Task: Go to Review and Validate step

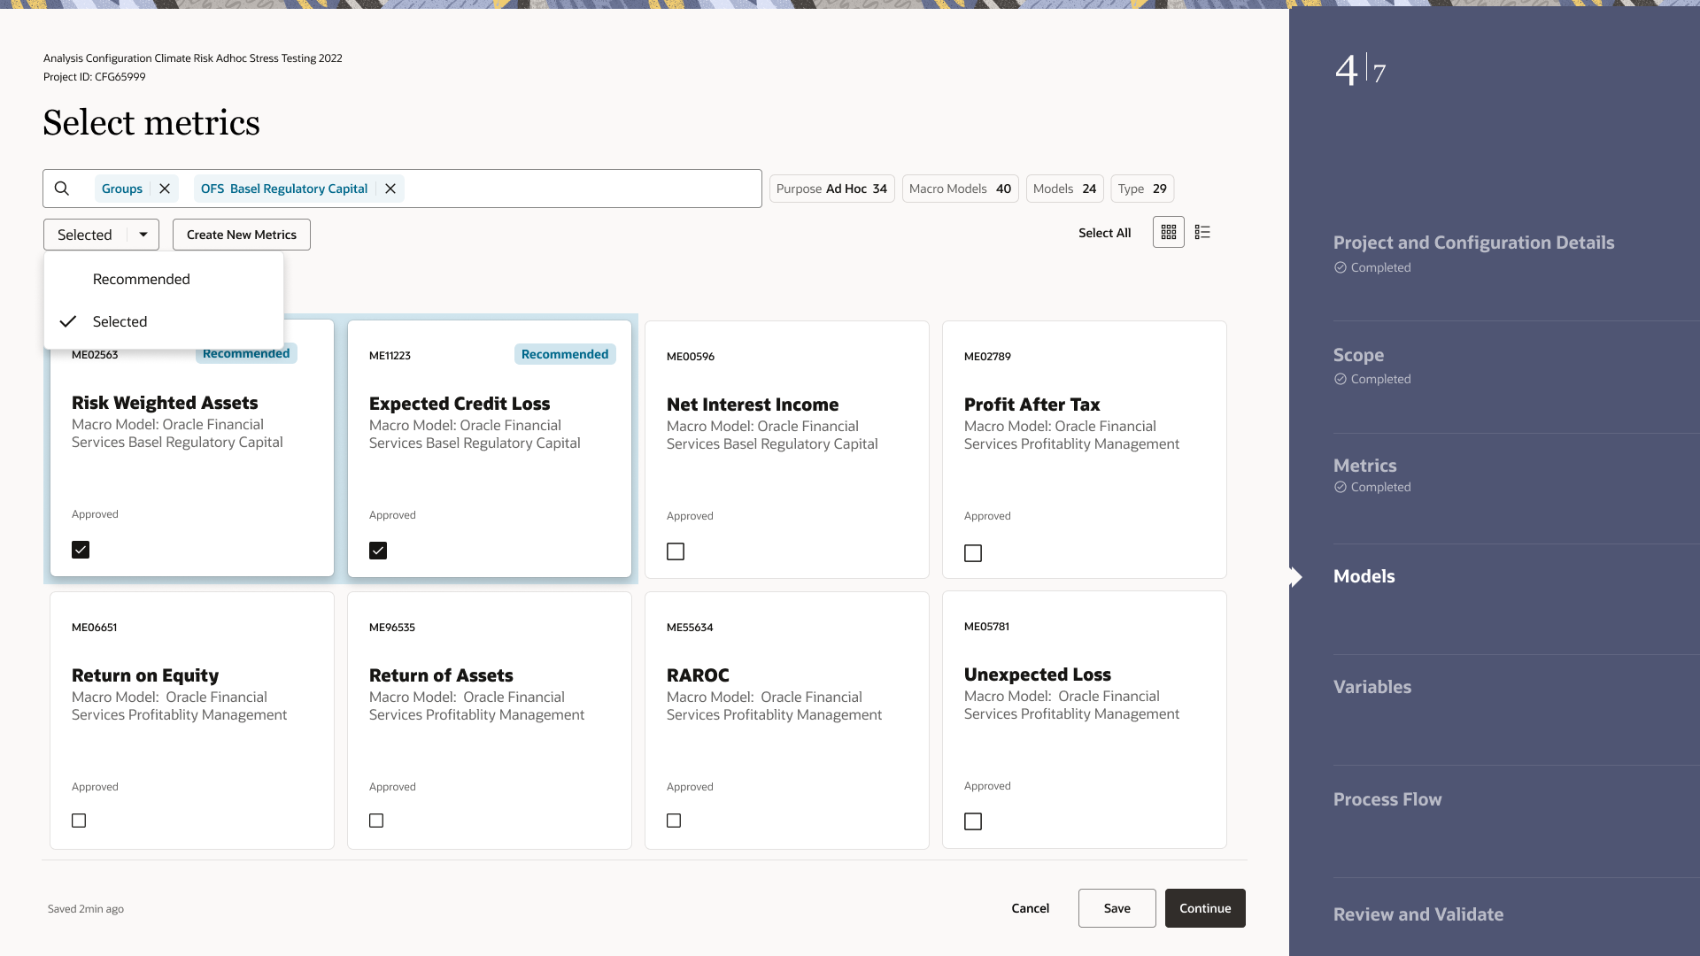Action: tap(1418, 914)
